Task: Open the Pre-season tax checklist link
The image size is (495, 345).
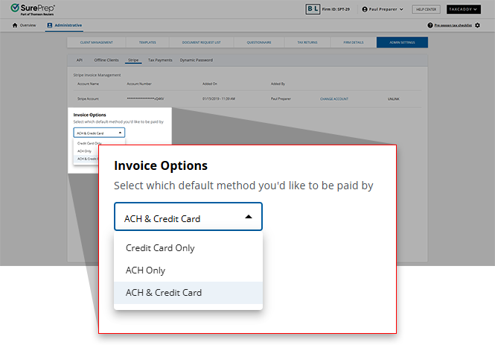Action: click(453, 25)
